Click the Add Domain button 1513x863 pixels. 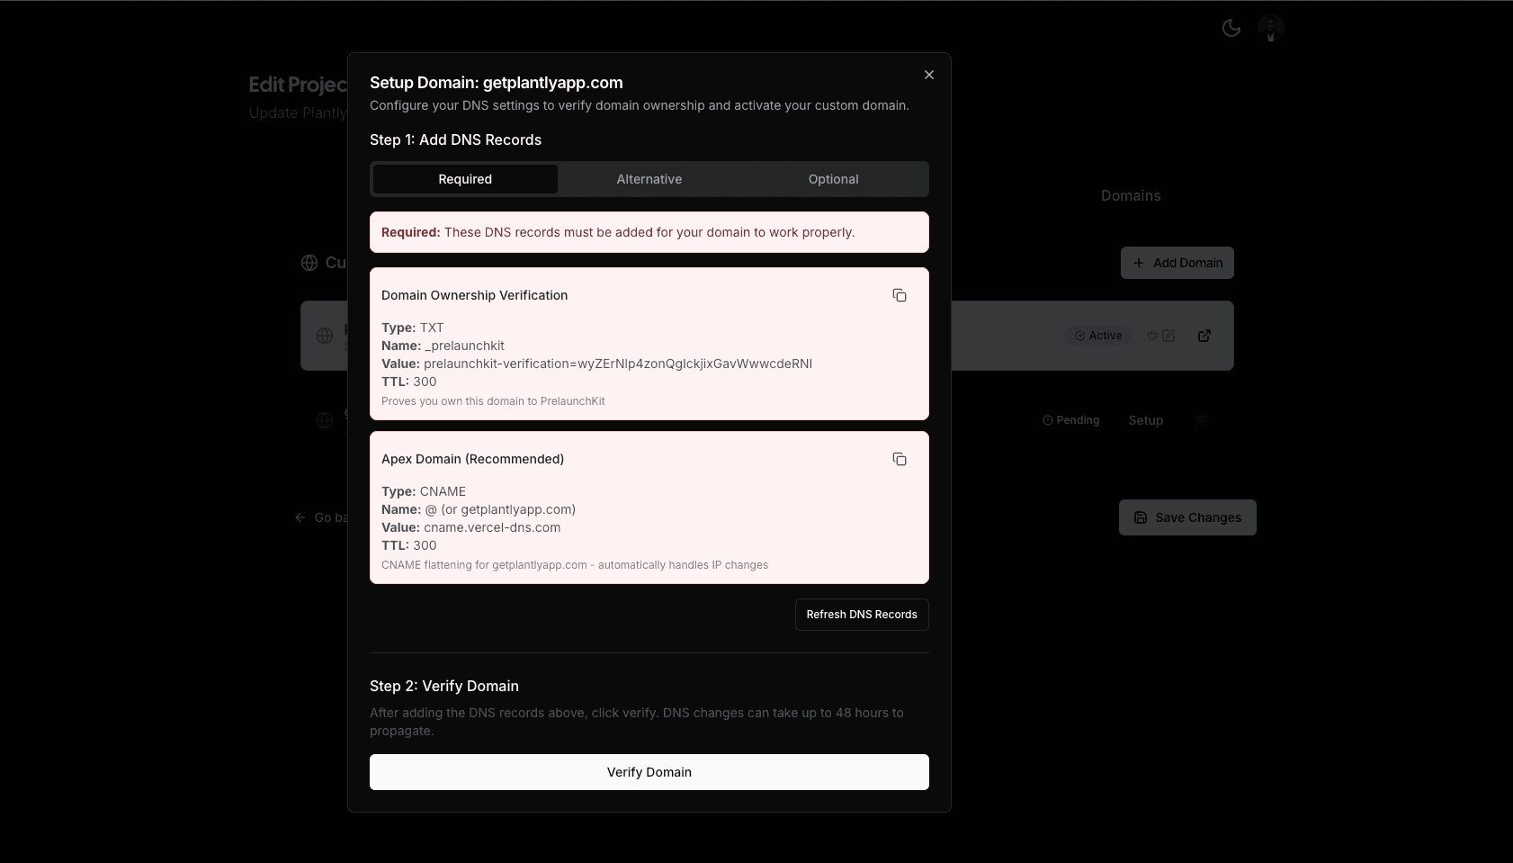[1177, 263]
